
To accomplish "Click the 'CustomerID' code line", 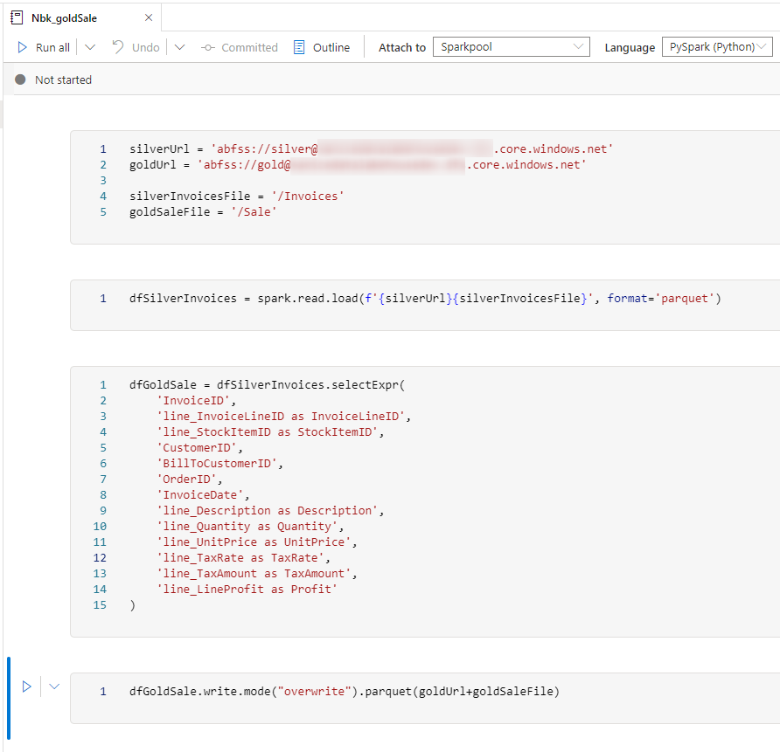I will [x=199, y=448].
